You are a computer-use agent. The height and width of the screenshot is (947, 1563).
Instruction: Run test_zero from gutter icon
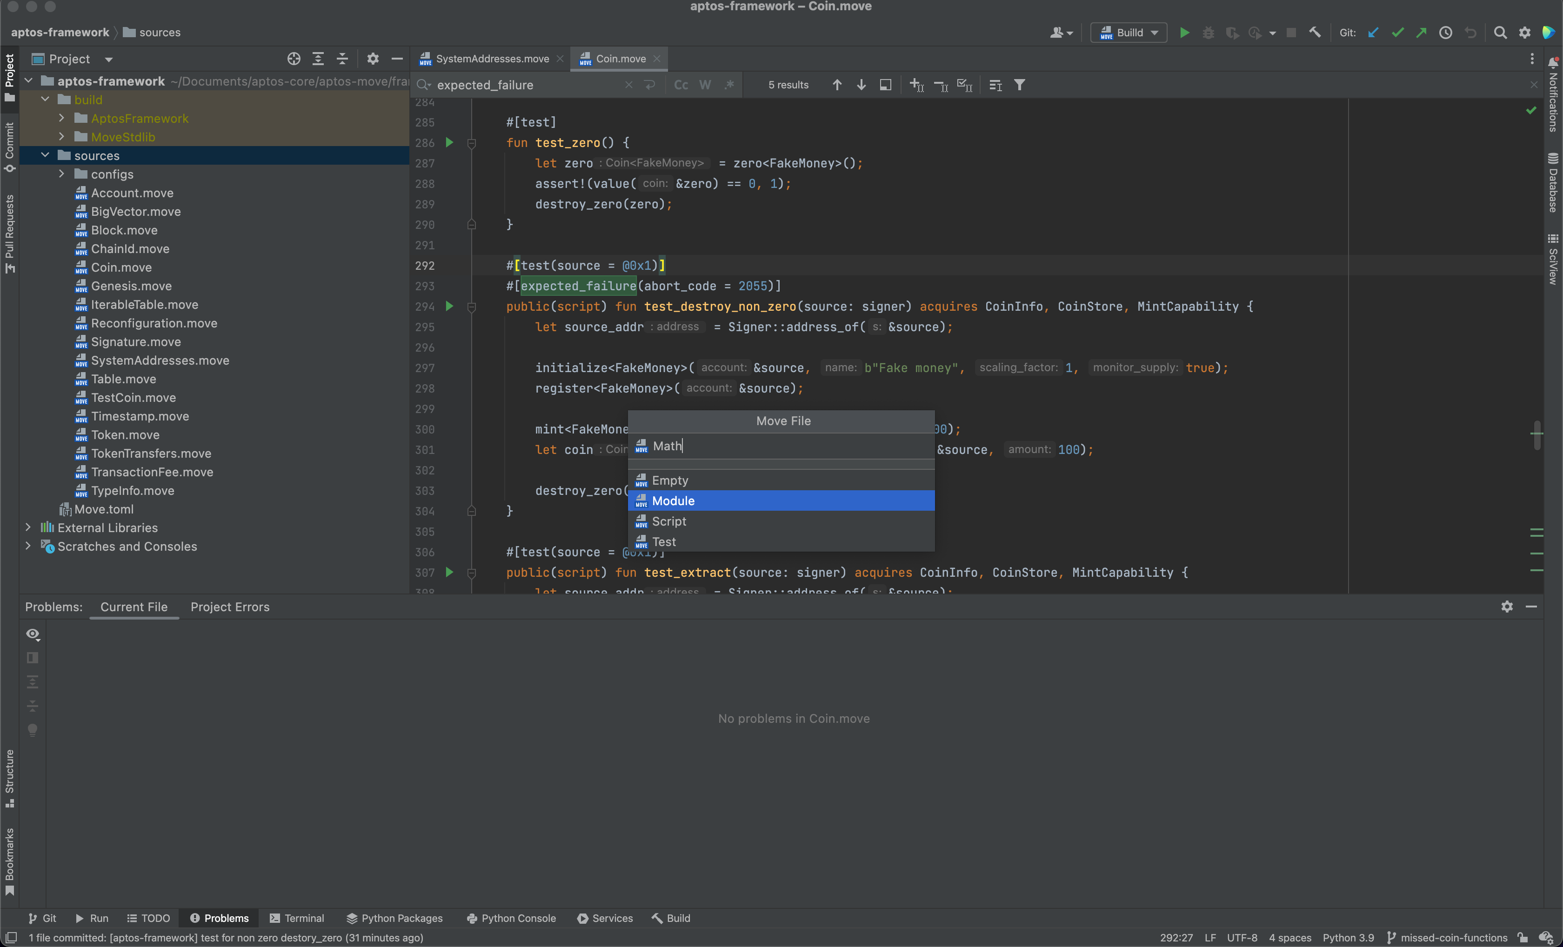(450, 143)
